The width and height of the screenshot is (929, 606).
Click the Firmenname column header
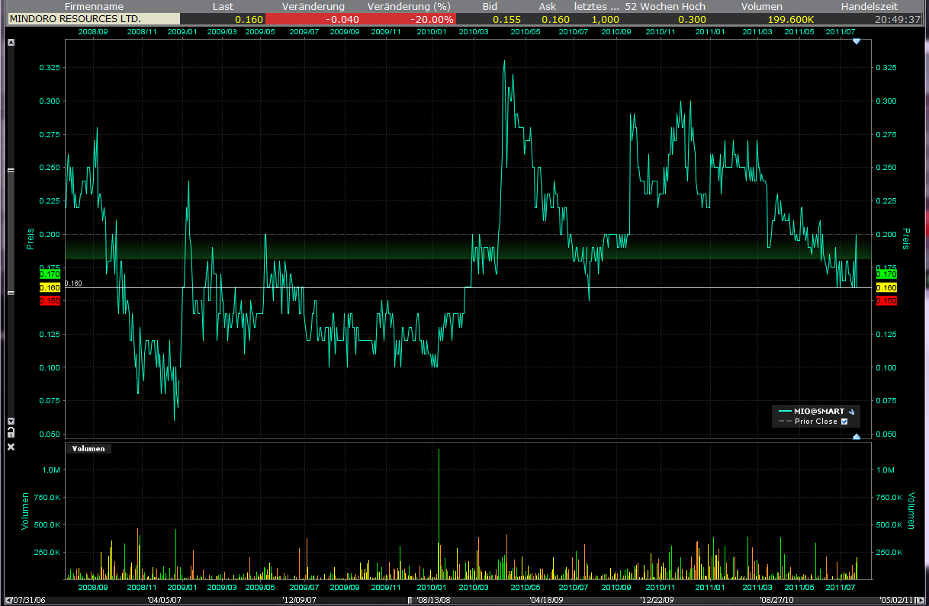tap(93, 6)
